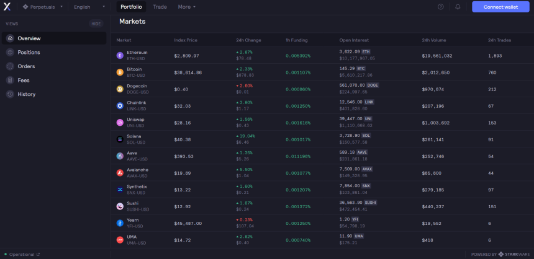Screen dimensions: 534x259
Task: Click the Solana coin icon
Action: (120, 139)
